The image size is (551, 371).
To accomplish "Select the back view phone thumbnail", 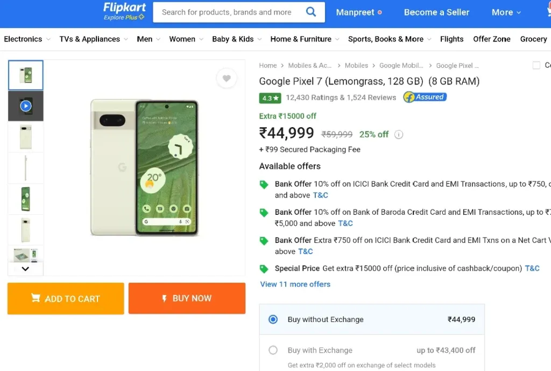I will tap(26, 137).
